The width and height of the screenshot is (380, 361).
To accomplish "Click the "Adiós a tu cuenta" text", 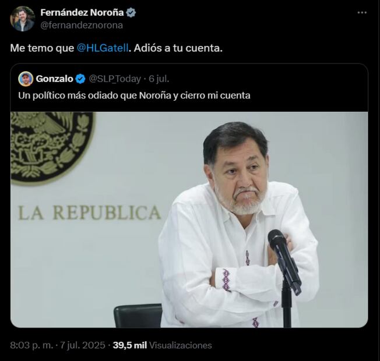I will [x=178, y=48].
